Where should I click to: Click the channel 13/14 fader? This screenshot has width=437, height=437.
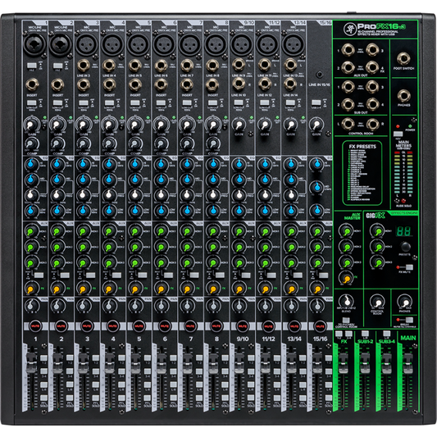(x=291, y=363)
